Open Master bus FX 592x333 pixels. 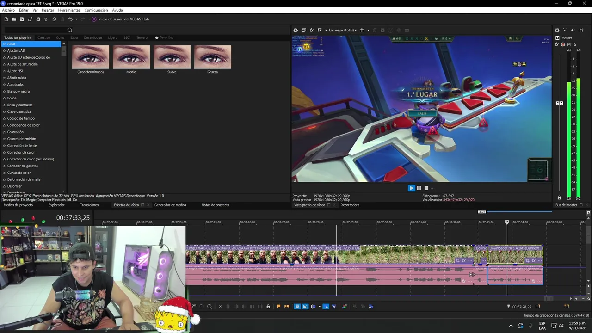(557, 44)
